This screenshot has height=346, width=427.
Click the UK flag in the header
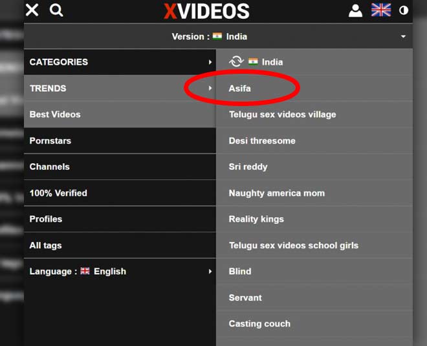click(381, 10)
